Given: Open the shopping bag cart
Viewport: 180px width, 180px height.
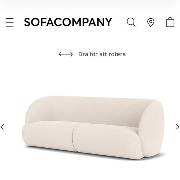Looking at the screenshot, I should click(x=170, y=22).
